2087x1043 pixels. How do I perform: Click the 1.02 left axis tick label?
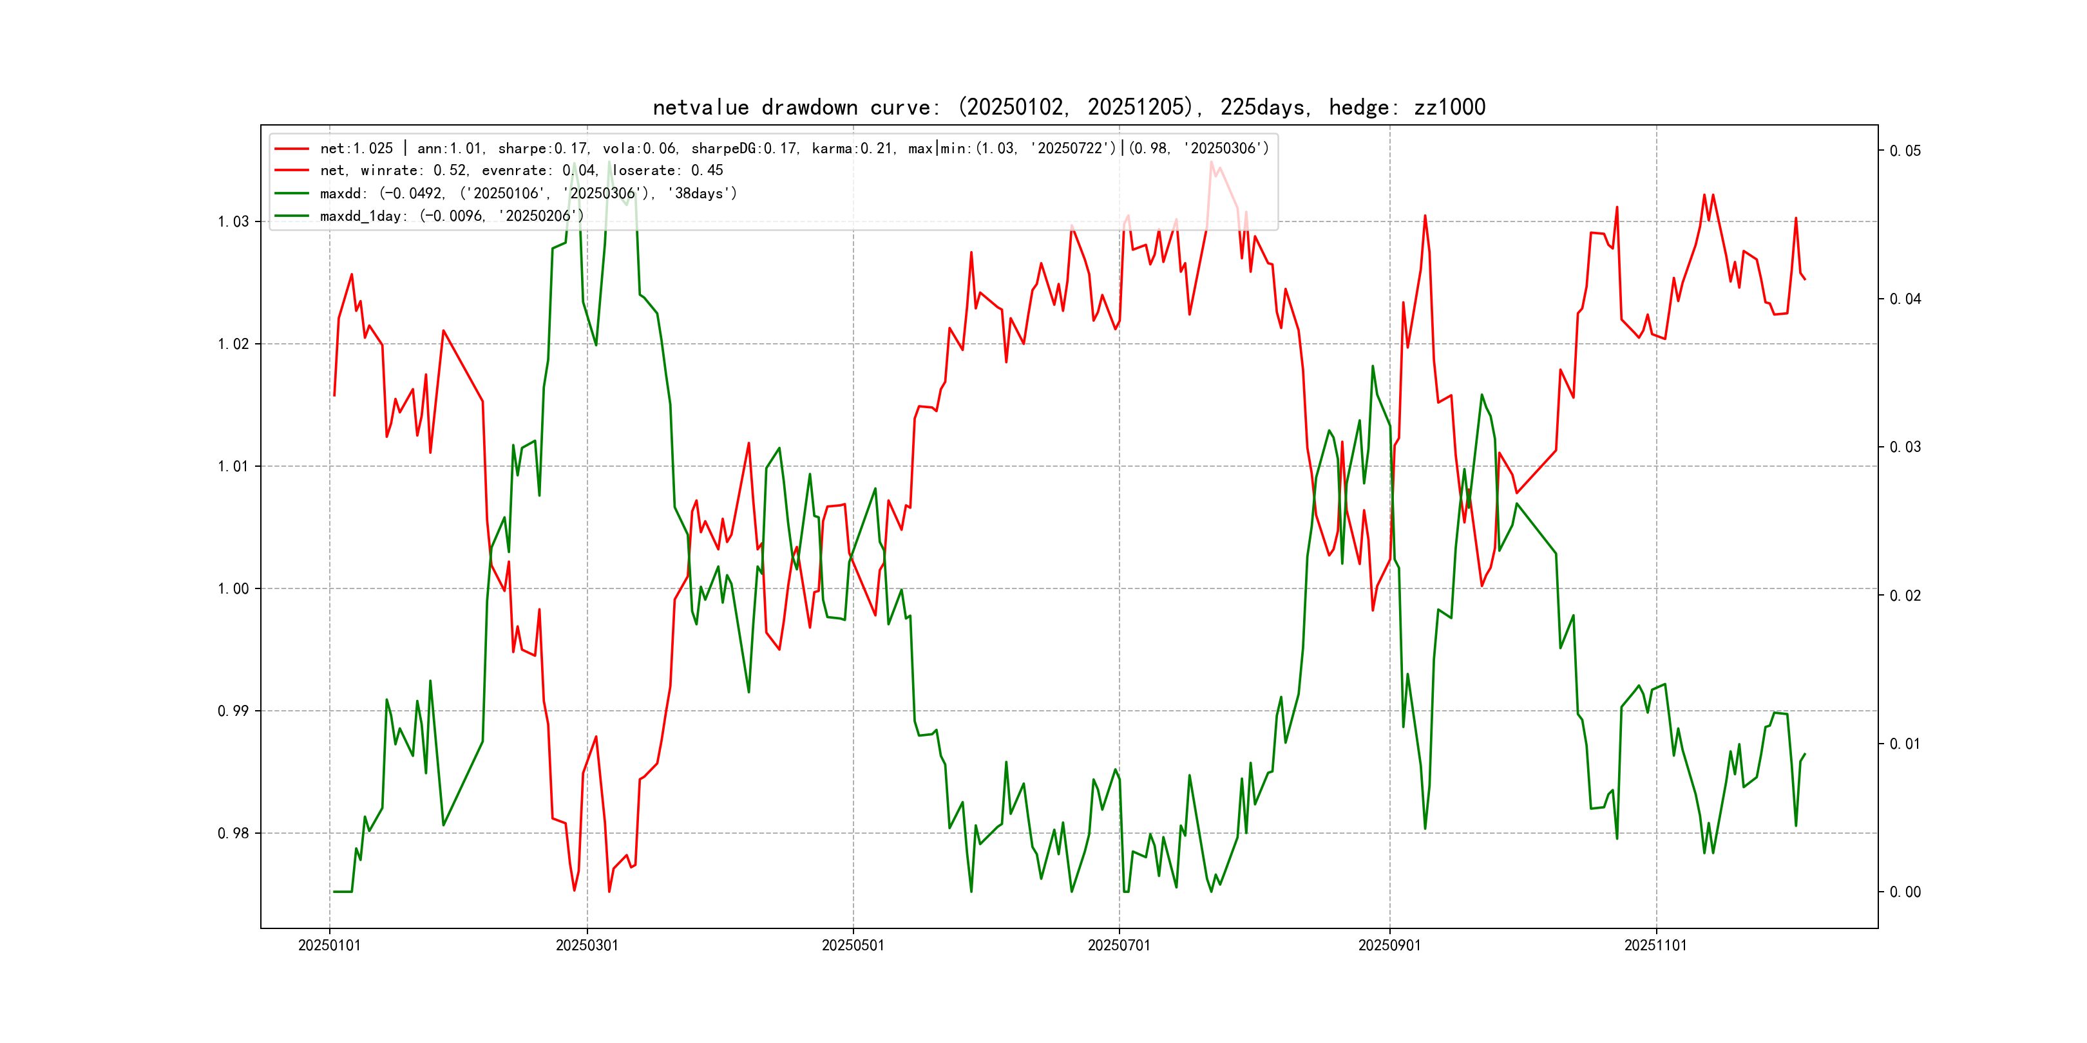(233, 344)
